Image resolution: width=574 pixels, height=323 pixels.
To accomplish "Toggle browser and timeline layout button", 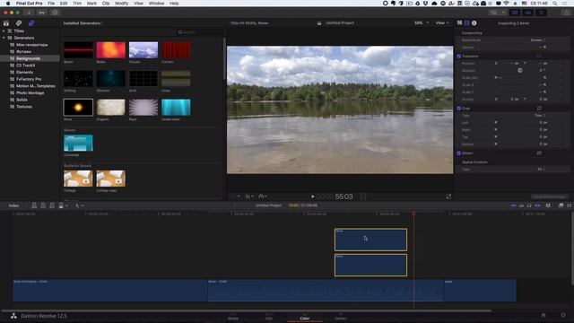I will (515, 13).
